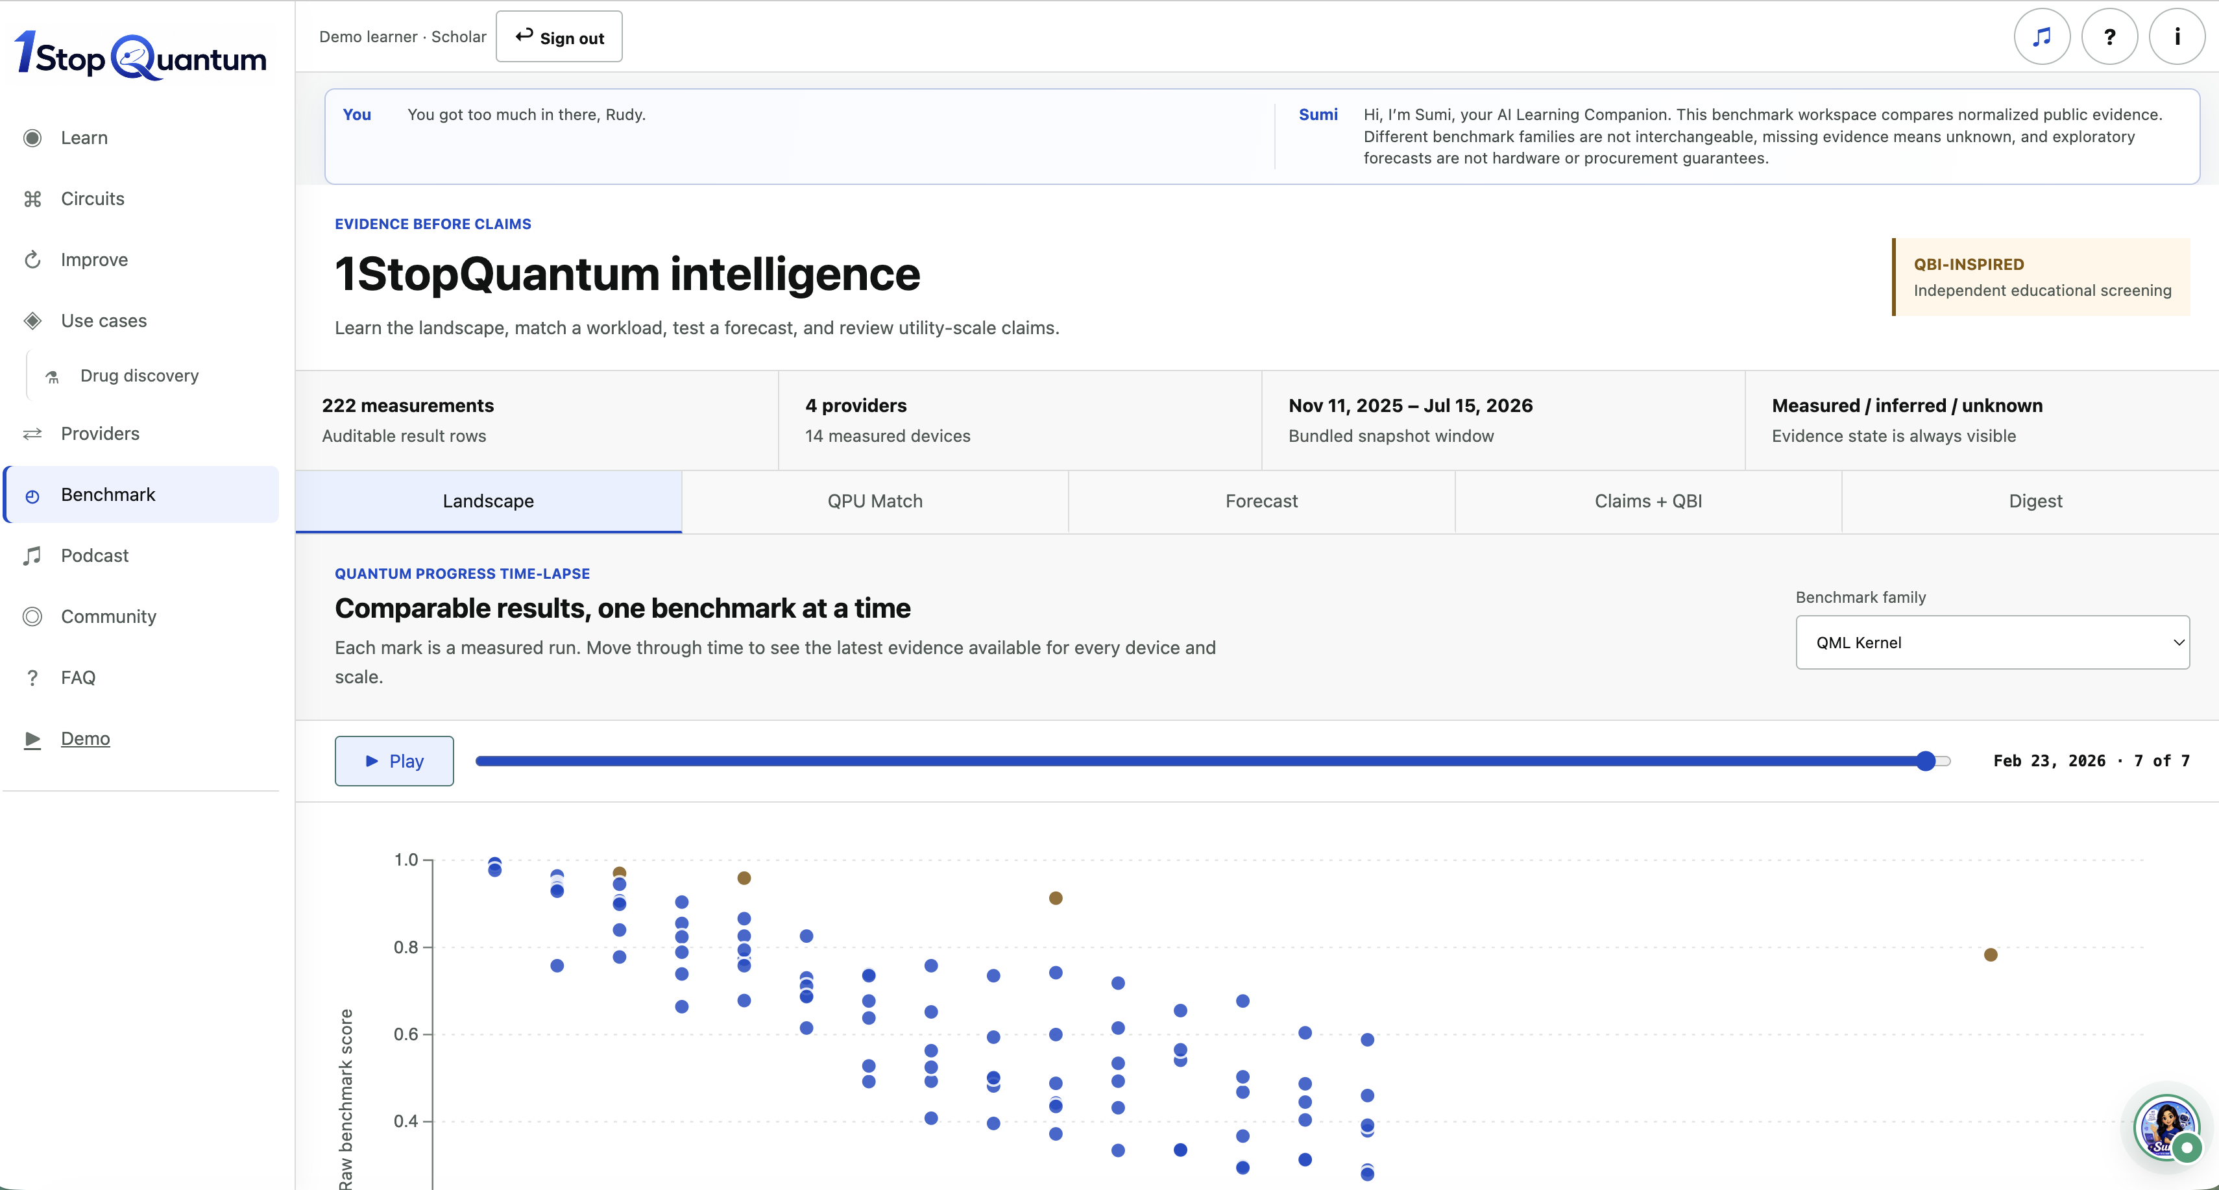Screen dimensions: 2219x1190
Task: Visit the Community page
Action: click(141, 617)
